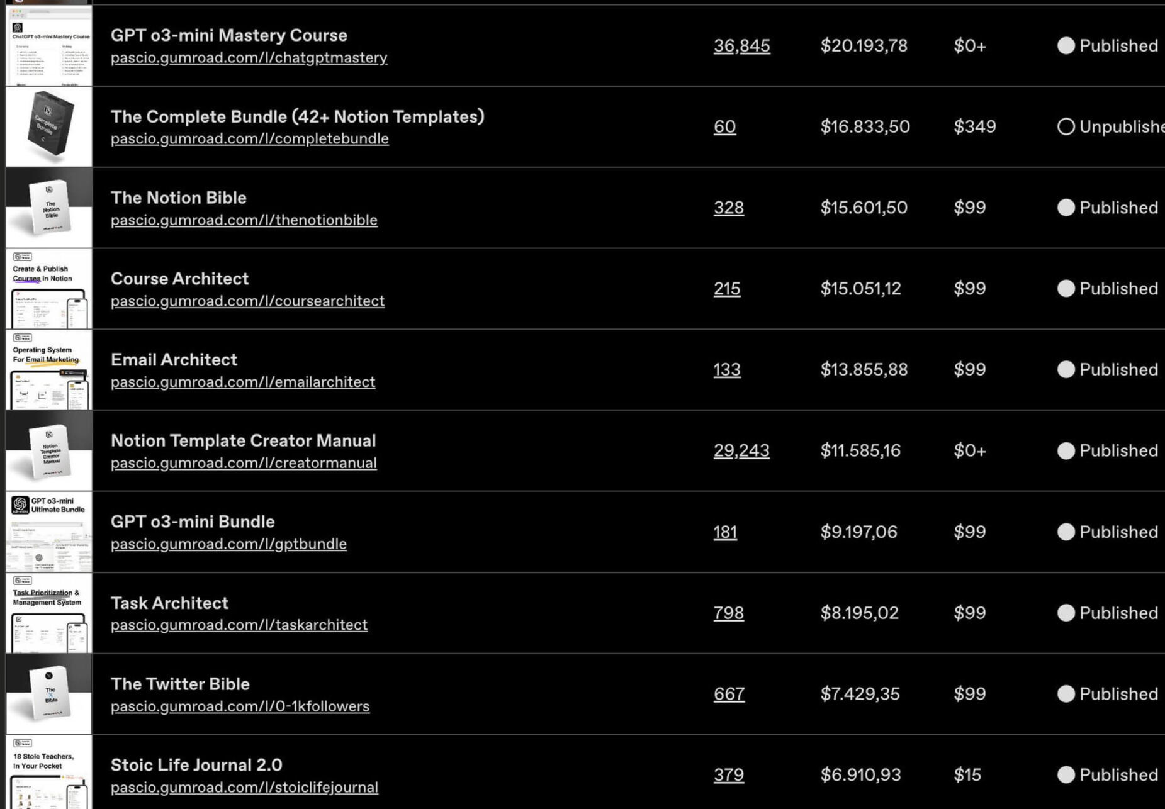Open the GPT o3-mini Mastery Course product thumbnail

49,46
